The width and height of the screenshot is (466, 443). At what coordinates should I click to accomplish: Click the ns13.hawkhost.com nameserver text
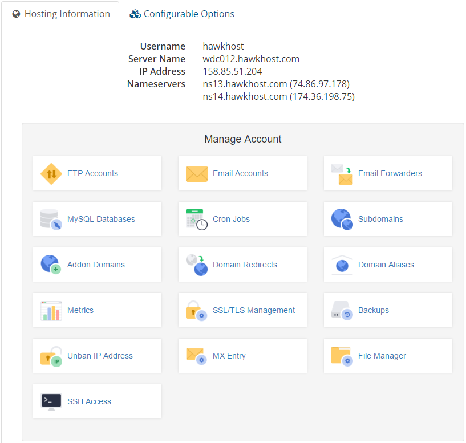pyautogui.click(x=245, y=84)
